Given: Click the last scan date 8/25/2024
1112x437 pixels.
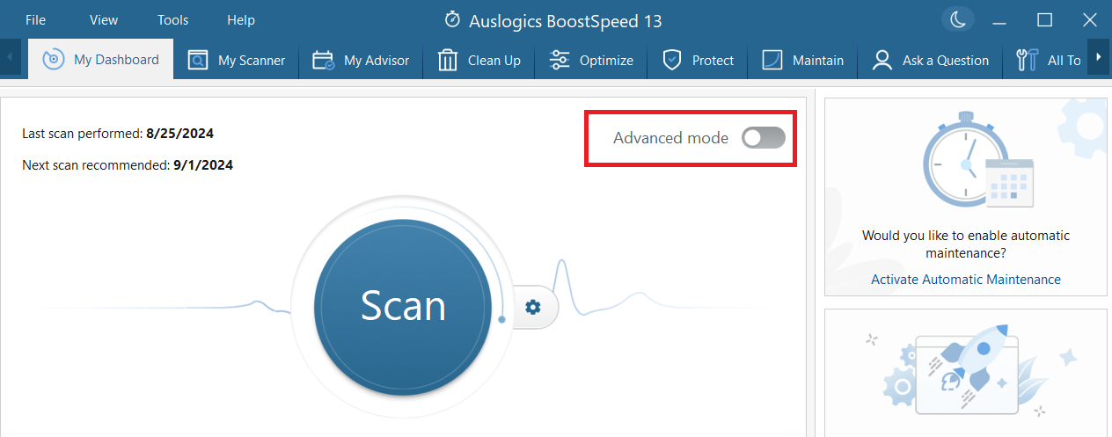Looking at the screenshot, I should 180,134.
